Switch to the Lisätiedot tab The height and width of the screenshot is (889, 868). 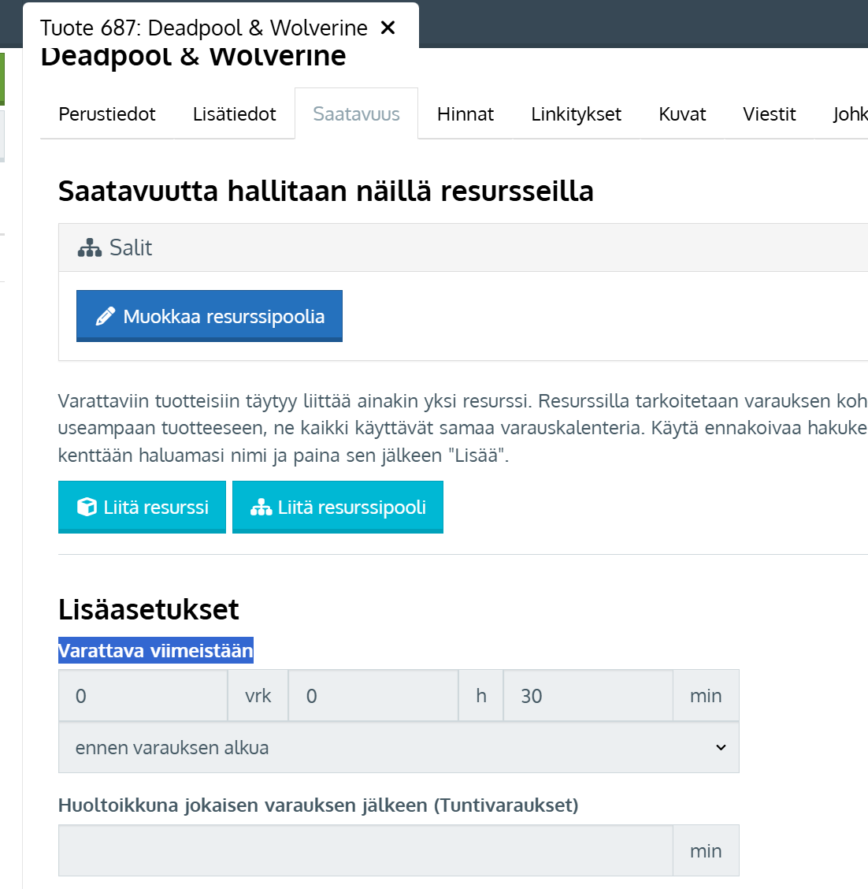click(234, 114)
